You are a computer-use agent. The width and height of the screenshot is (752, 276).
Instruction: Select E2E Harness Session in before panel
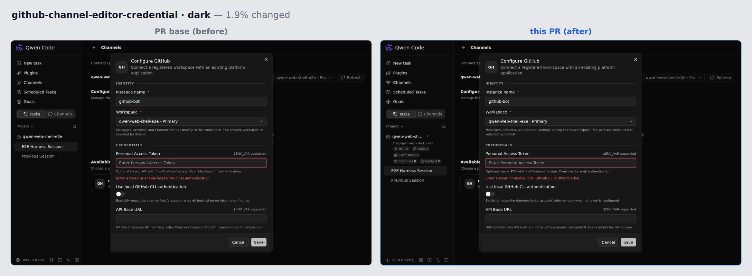click(x=46, y=147)
